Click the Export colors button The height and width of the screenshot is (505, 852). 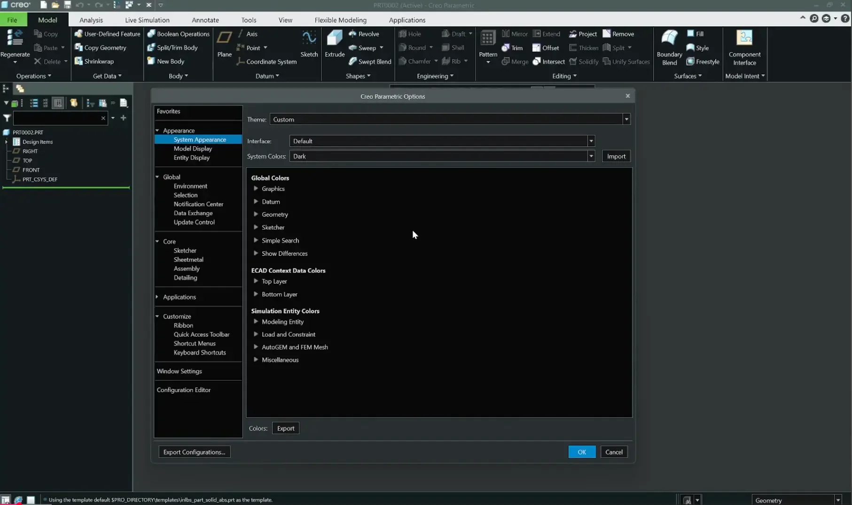pyautogui.click(x=286, y=428)
